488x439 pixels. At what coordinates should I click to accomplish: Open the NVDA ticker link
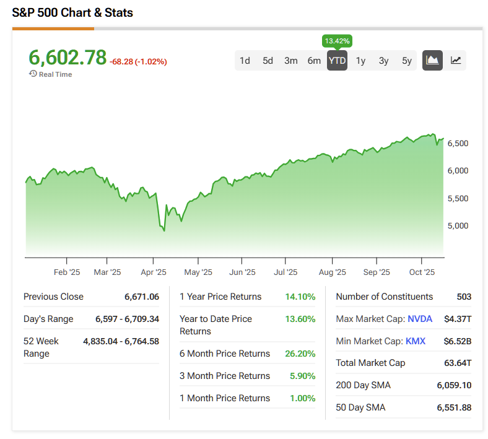(x=421, y=319)
